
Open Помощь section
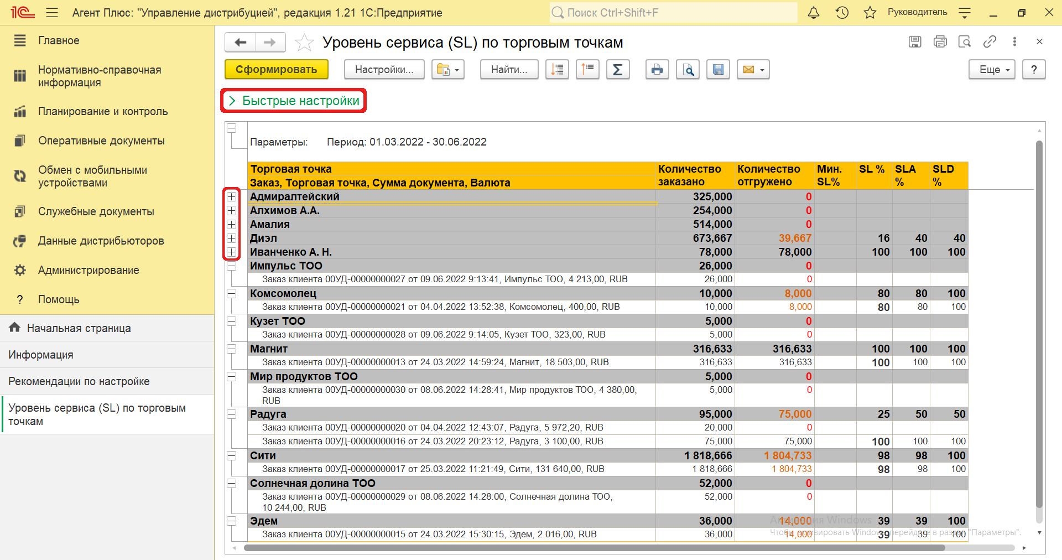pyautogui.click(x=107, y=299)
